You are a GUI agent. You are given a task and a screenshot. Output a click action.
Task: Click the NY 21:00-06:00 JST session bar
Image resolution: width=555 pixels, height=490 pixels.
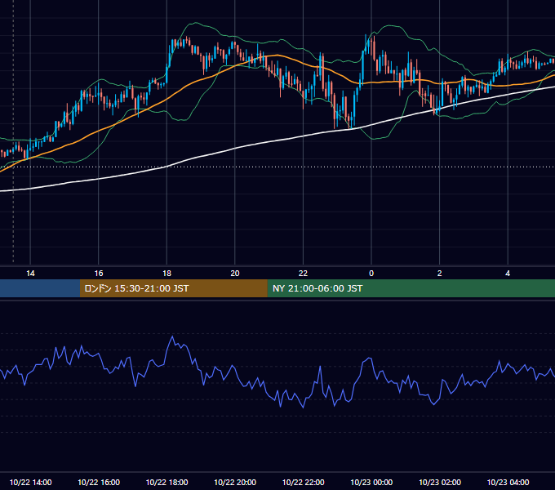click(x=411, y=288)
